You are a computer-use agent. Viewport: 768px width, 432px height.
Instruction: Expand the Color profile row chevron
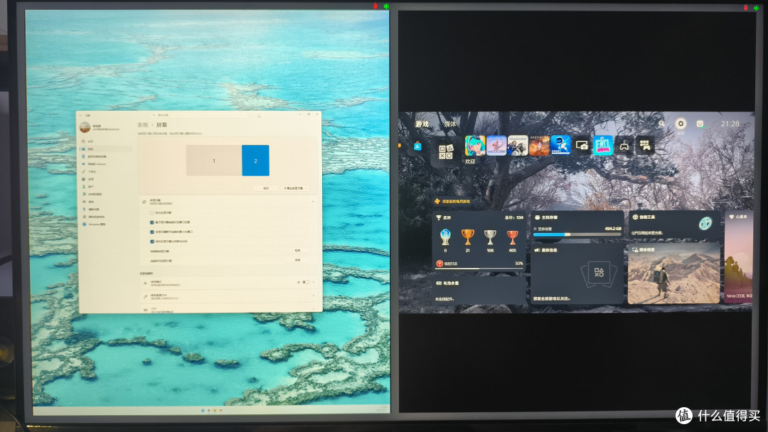pos(314,296)
